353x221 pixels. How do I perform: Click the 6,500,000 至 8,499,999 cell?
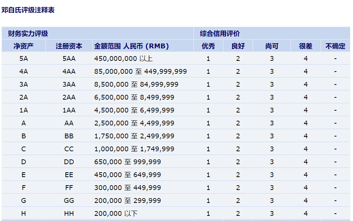click(x=143, y=97)
